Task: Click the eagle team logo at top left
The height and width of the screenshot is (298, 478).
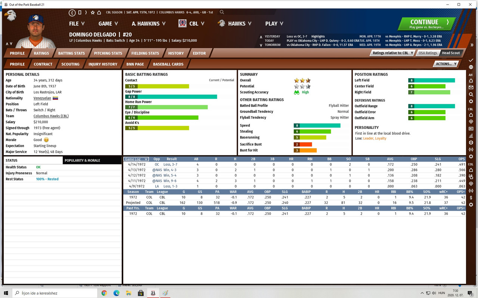Action: (10, 16)
